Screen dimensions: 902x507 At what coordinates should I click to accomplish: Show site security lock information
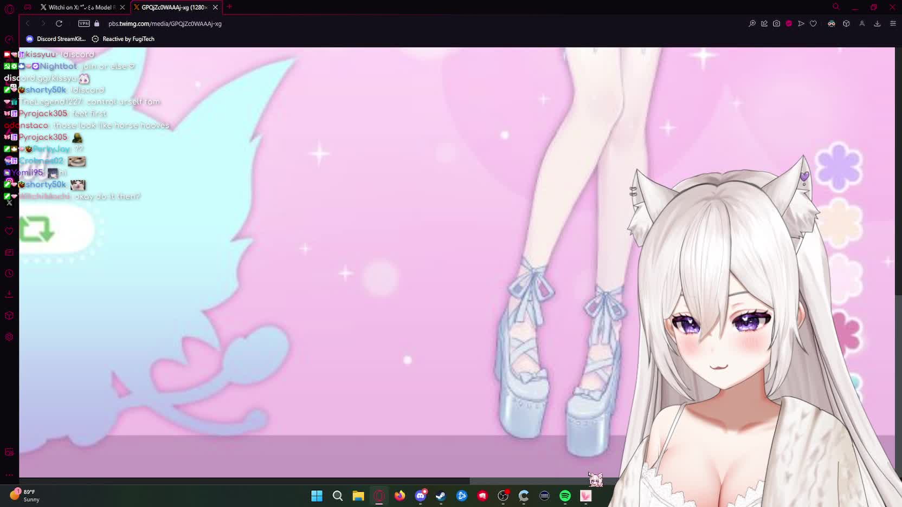(x=97, y=23)
